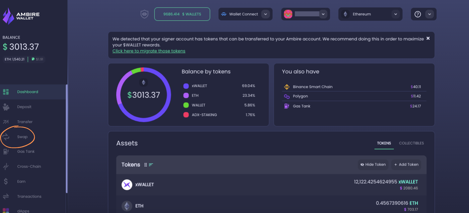This screenshot has width=469, height=213.
Task: Click the xWALLET purple legend swatch
Action: [x=186, y=86]
